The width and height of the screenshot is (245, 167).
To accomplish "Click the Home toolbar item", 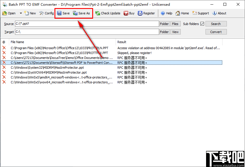I will (182, 13).
